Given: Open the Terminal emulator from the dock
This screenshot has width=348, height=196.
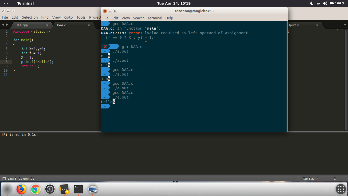Looking at the screenshot, I should point(78,189).
